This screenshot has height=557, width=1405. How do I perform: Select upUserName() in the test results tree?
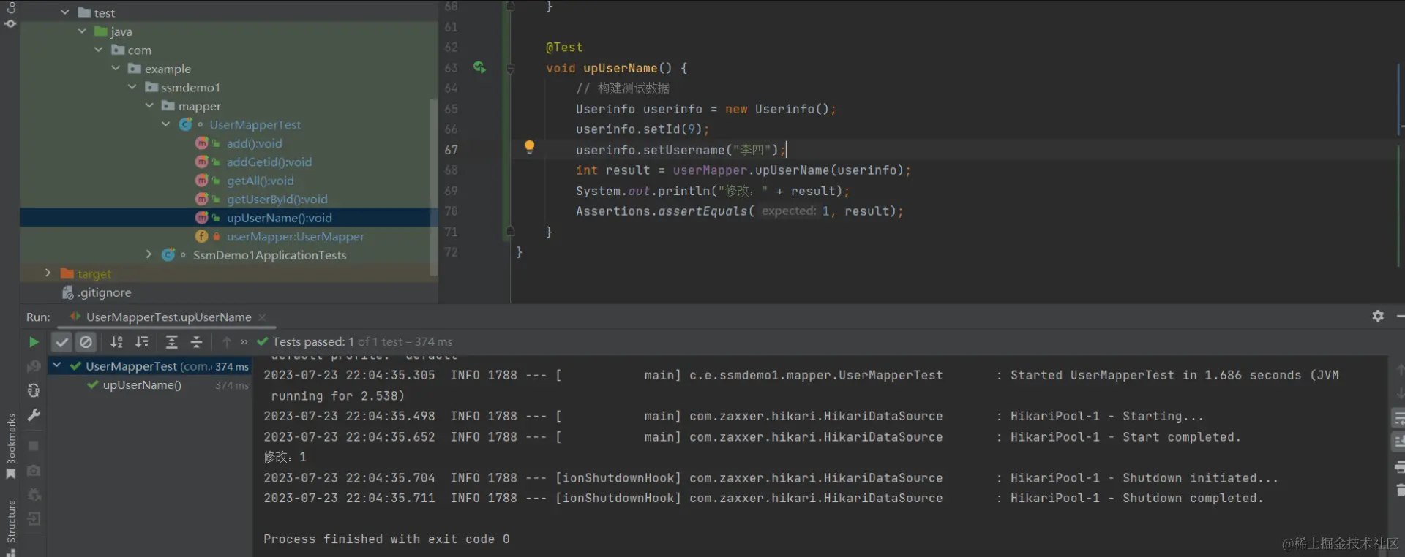142,385
